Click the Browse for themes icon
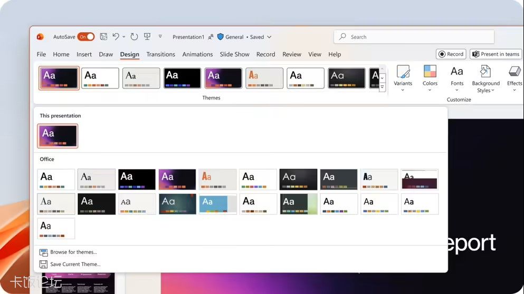 pos(43,252)
